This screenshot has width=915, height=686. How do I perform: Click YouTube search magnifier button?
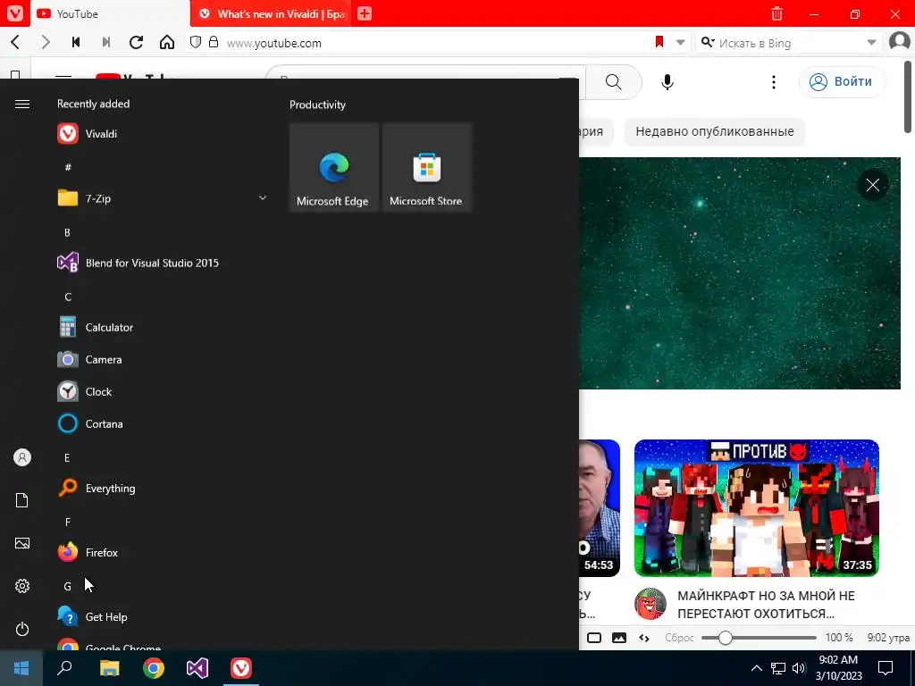[614, 81]
